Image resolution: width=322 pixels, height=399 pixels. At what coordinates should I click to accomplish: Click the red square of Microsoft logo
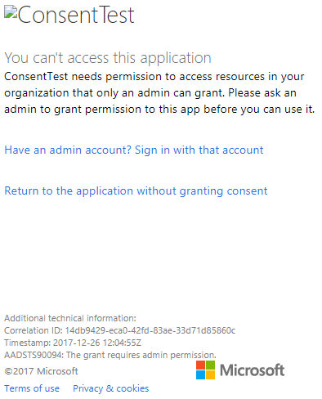tap(200, 365)
